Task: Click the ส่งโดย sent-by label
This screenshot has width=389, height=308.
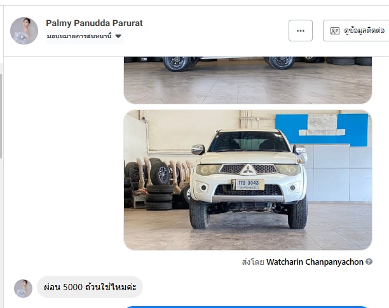Action: (x=253, y=262)
